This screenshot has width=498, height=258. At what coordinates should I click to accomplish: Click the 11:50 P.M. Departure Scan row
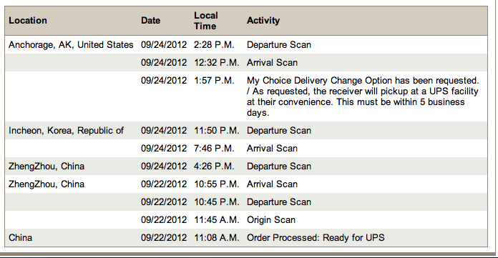click(246, 130)
